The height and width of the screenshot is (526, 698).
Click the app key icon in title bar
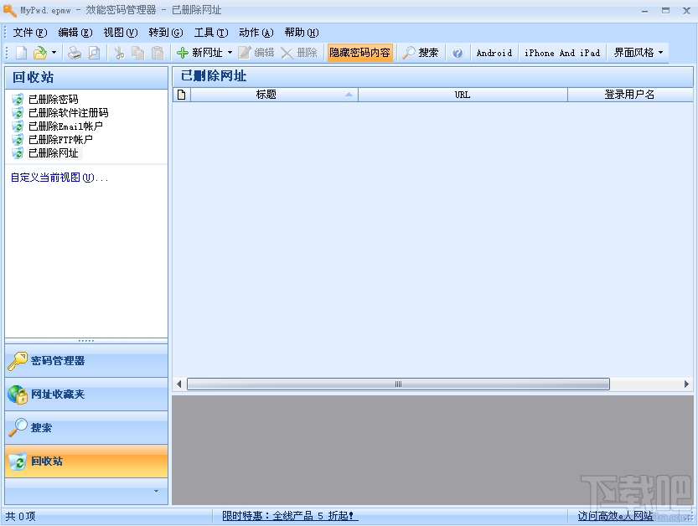coord(10,10)
